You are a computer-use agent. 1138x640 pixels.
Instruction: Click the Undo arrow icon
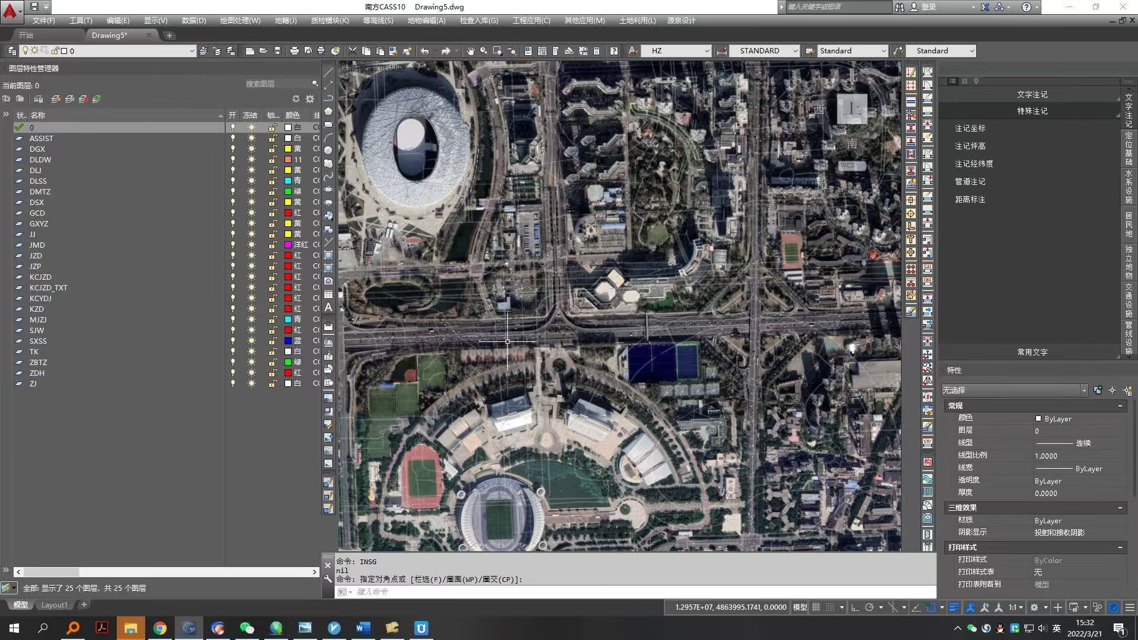click(x=425, y=51)
